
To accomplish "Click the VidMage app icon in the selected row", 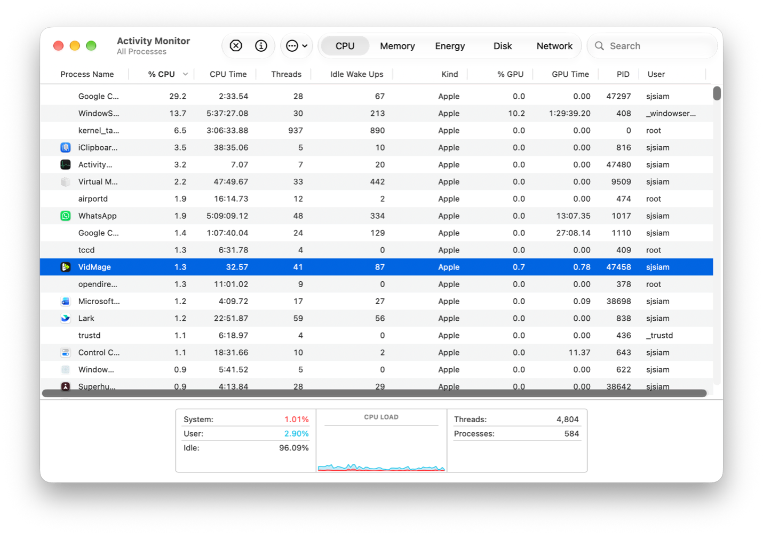I will pyautogui.click(x=66, y=267).
